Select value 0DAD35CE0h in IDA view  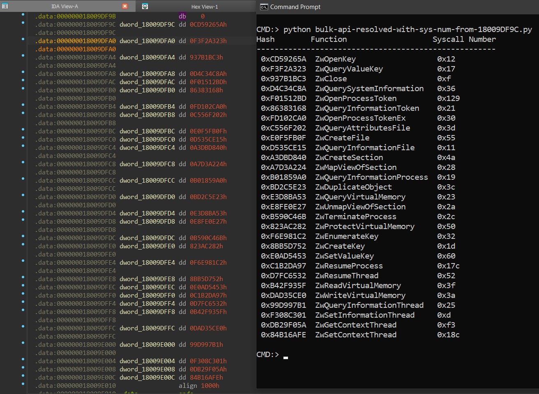(208, 328)
